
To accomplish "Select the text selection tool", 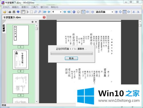I will (27, 12).
